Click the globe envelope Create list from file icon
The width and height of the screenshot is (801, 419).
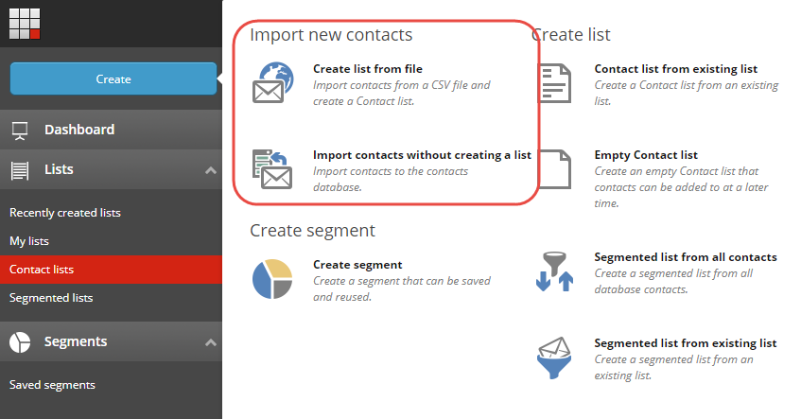pyautogui.click(x=273, y=83)
